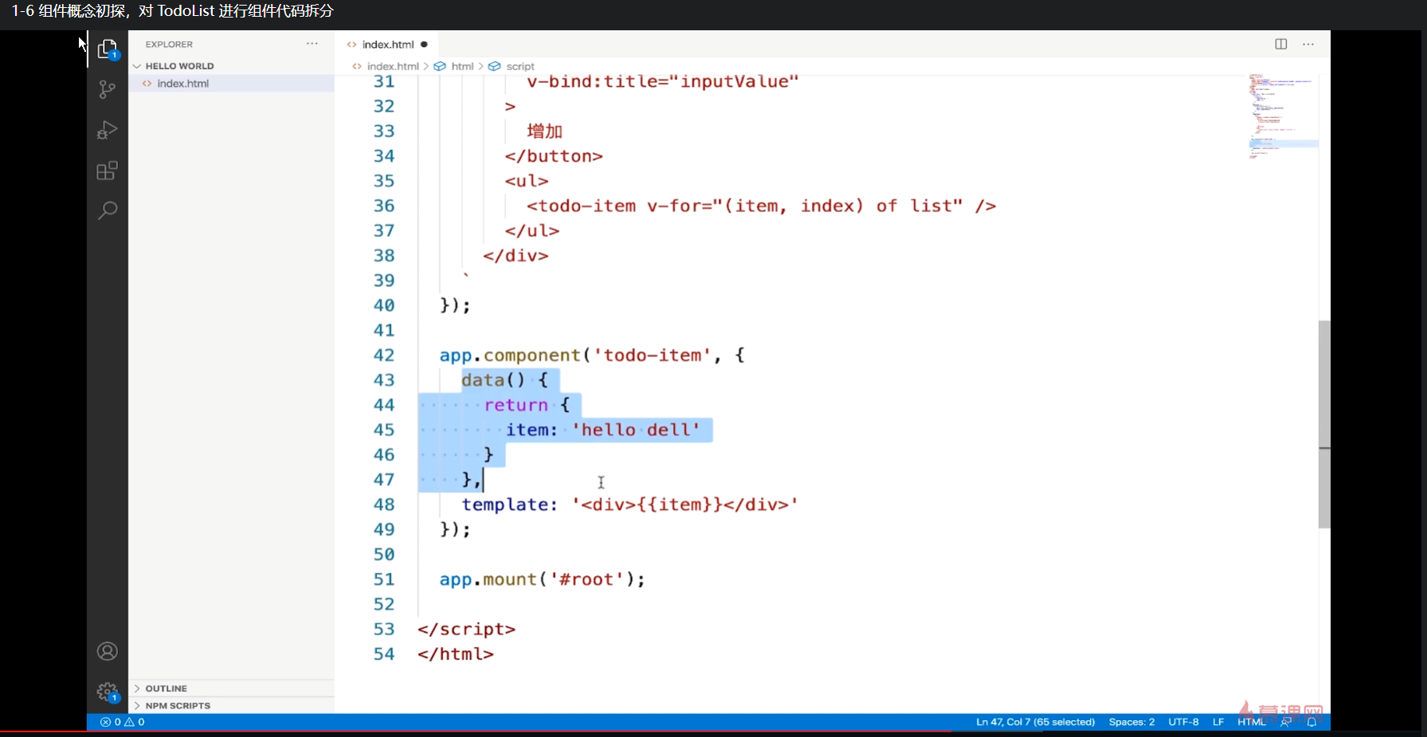1427x737 pixels.
Task: Click the closing </html> tag
Action: pos(456,654)
